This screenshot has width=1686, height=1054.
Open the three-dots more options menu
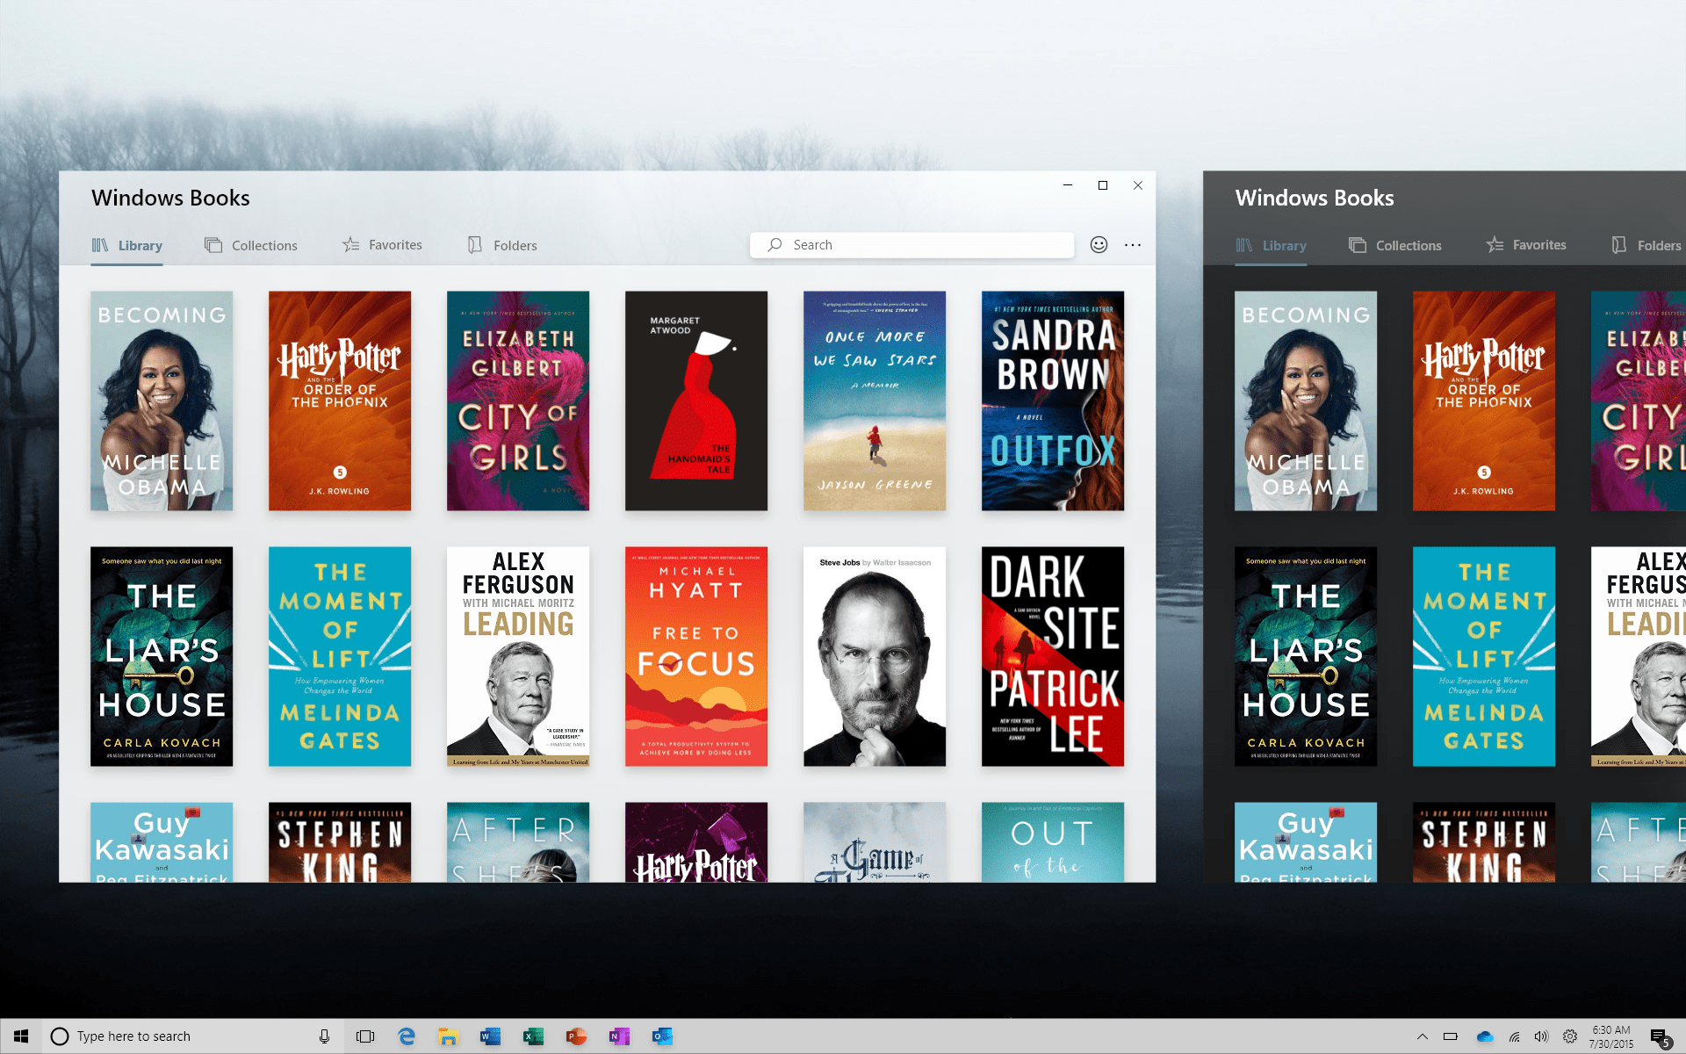(1133, 245)
